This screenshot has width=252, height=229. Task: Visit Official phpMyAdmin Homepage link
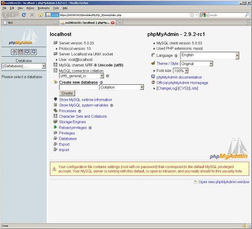(182, 83)
